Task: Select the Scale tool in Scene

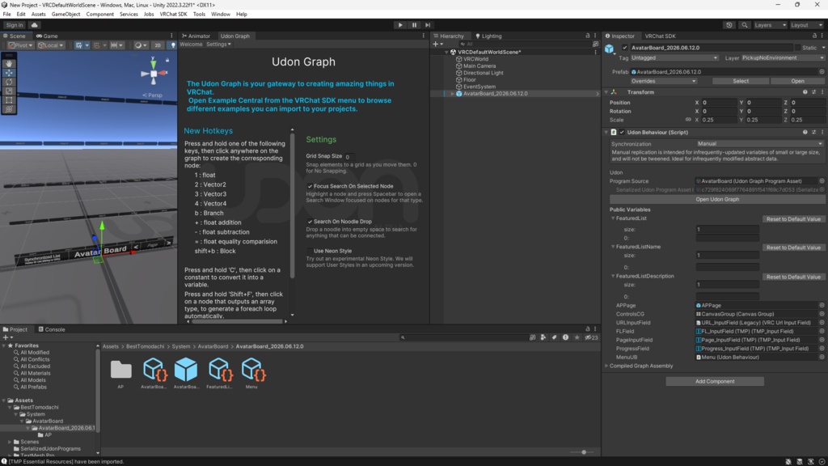Action: click(9, 91)
